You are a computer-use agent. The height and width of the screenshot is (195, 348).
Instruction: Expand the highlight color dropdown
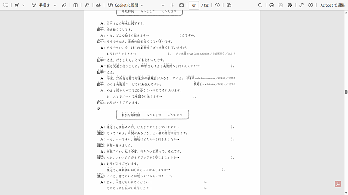[x=23, y=5]
